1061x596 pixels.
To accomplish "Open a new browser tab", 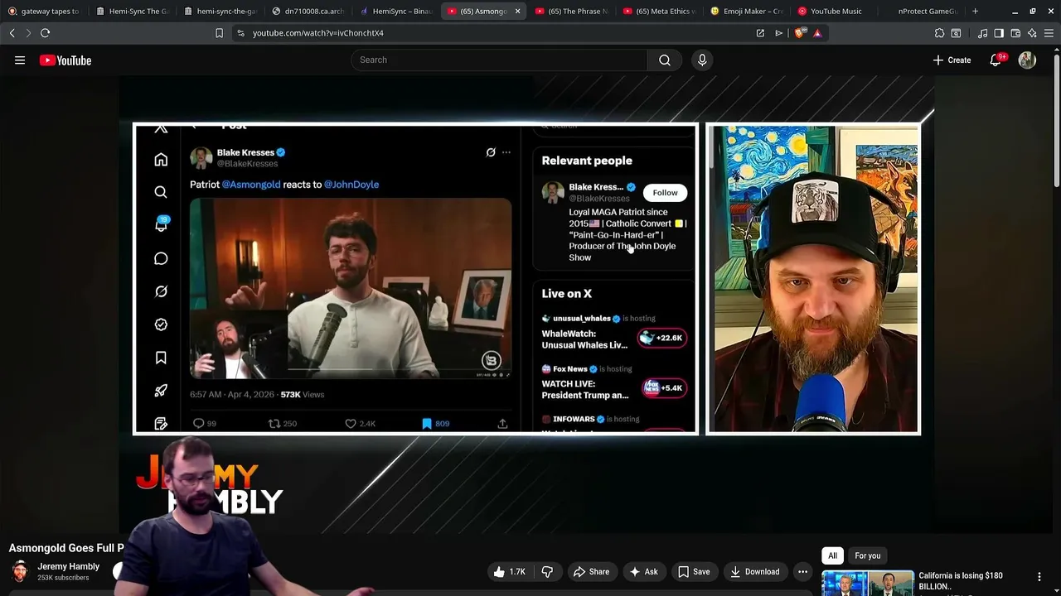I will (x=975, y=12).
